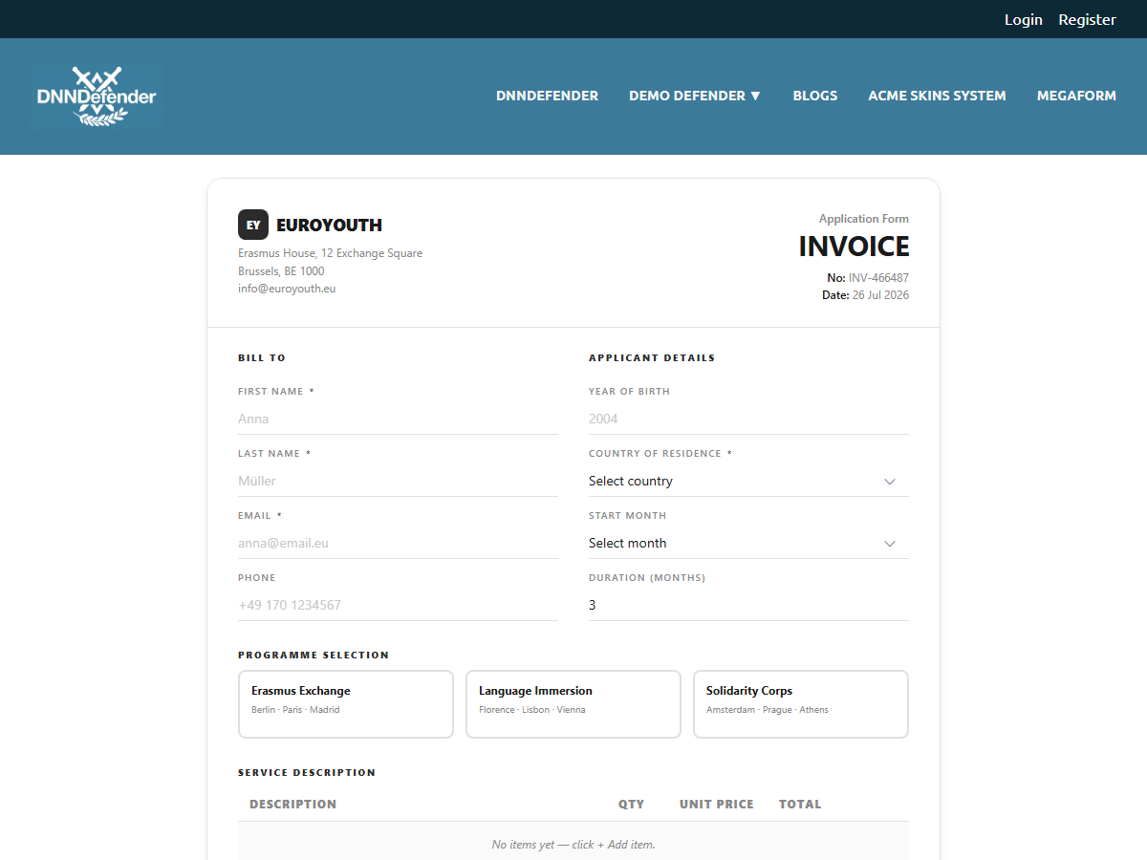Click the 'Erasmus House, 12 Exchange Square' address

(330, 253)
